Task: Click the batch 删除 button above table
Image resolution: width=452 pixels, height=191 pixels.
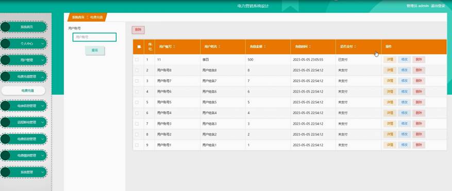Action: point(138,30)
